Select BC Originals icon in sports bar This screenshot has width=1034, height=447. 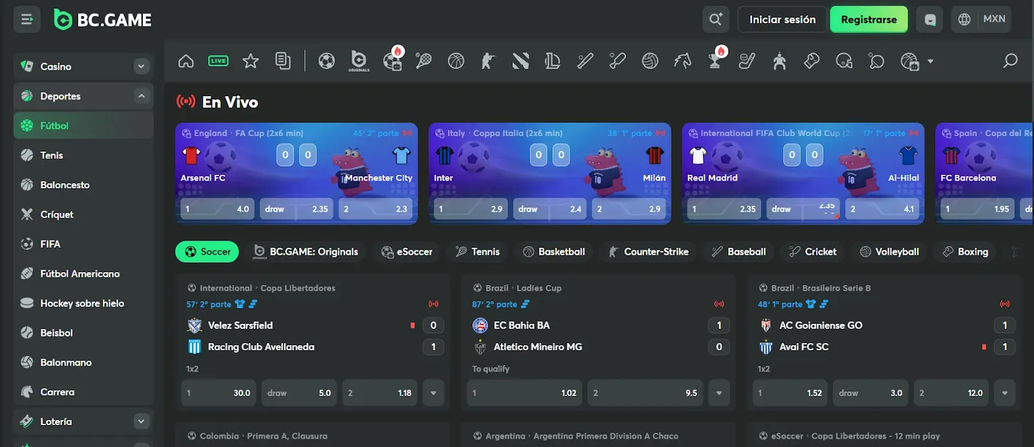(359, 61)
